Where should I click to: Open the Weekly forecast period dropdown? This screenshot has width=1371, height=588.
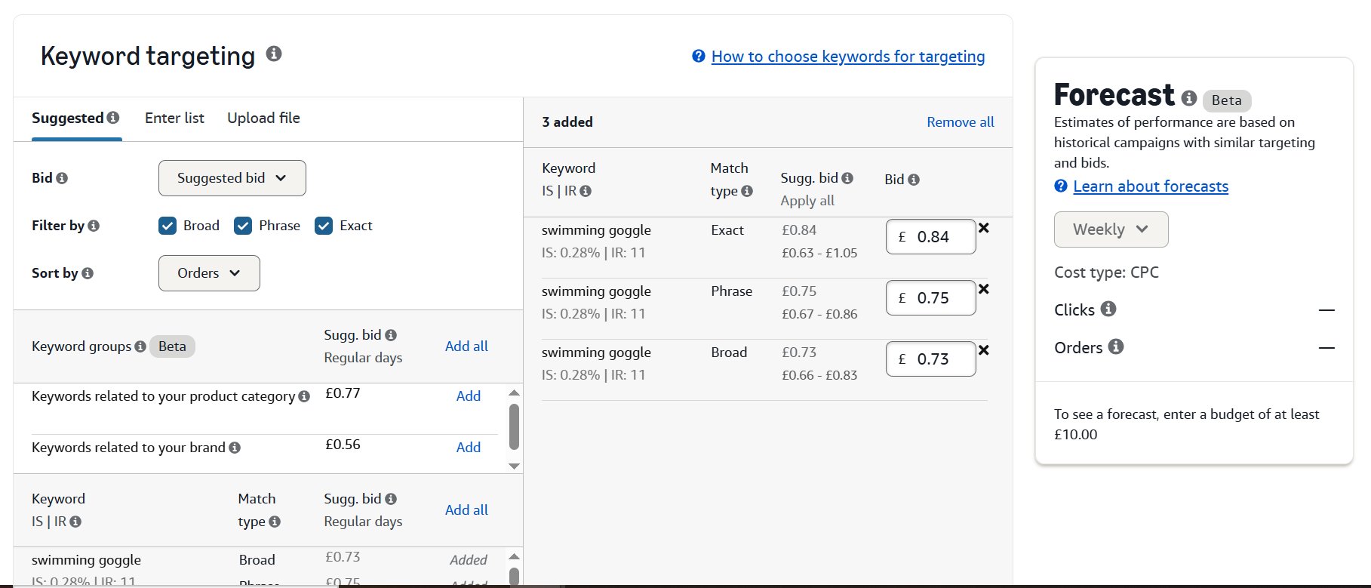[1111, 229]
